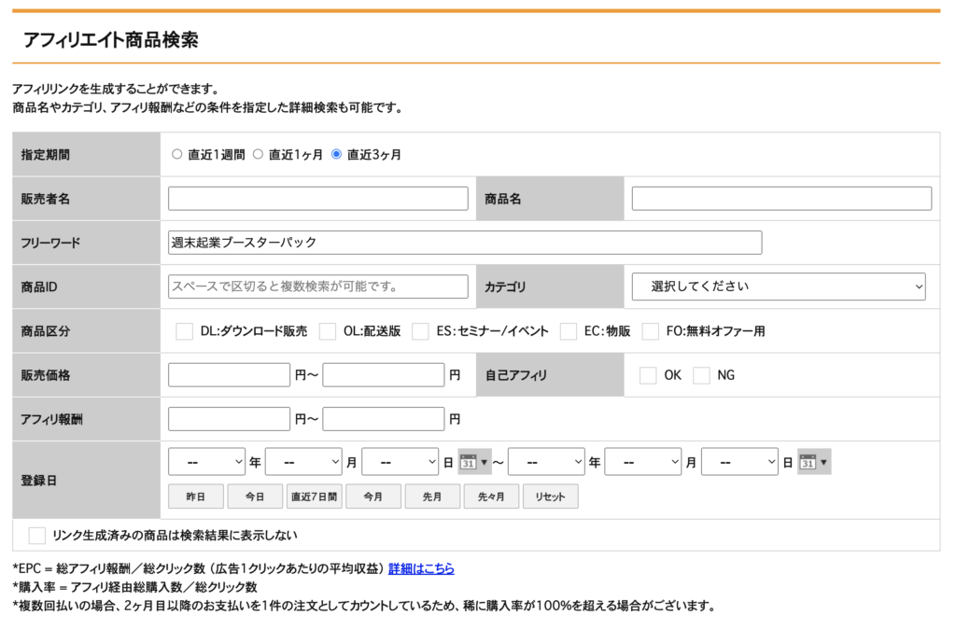956x629 pixels.
Task: Click the 昨日 button
Action: click(x=196, y=496)
